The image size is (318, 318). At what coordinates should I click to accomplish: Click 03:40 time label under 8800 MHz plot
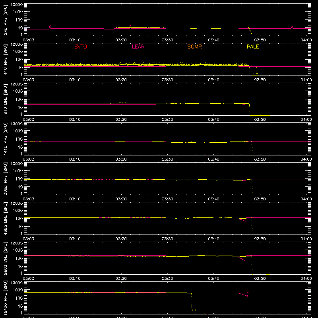click(213, 279)
